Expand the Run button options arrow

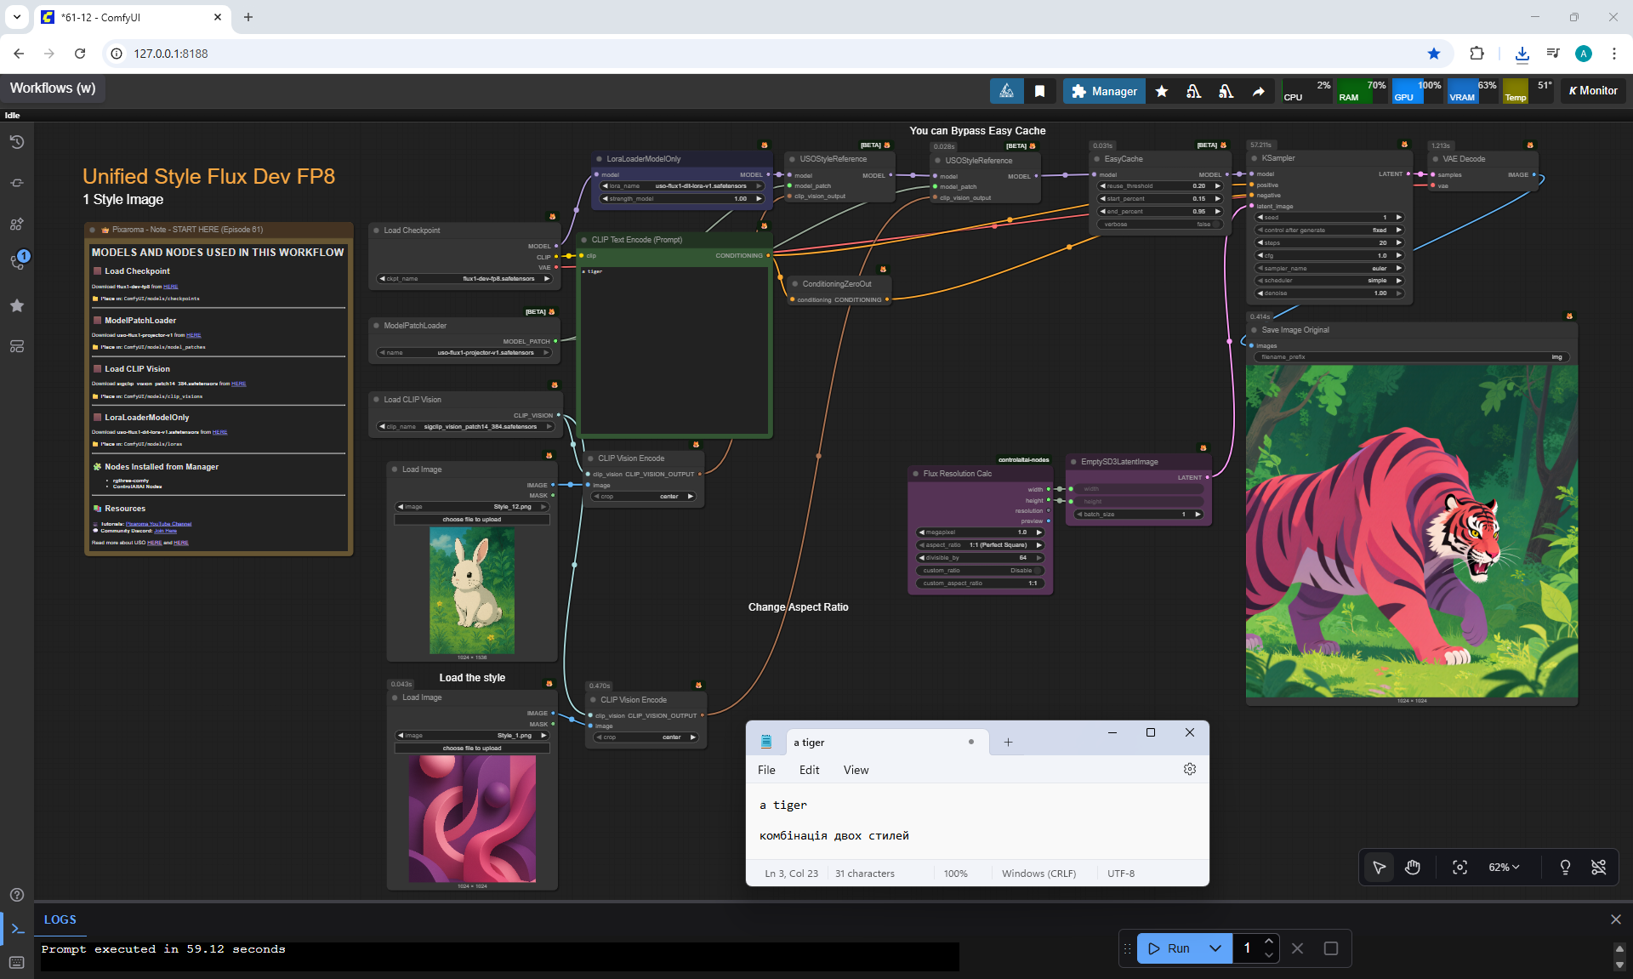1215,948
